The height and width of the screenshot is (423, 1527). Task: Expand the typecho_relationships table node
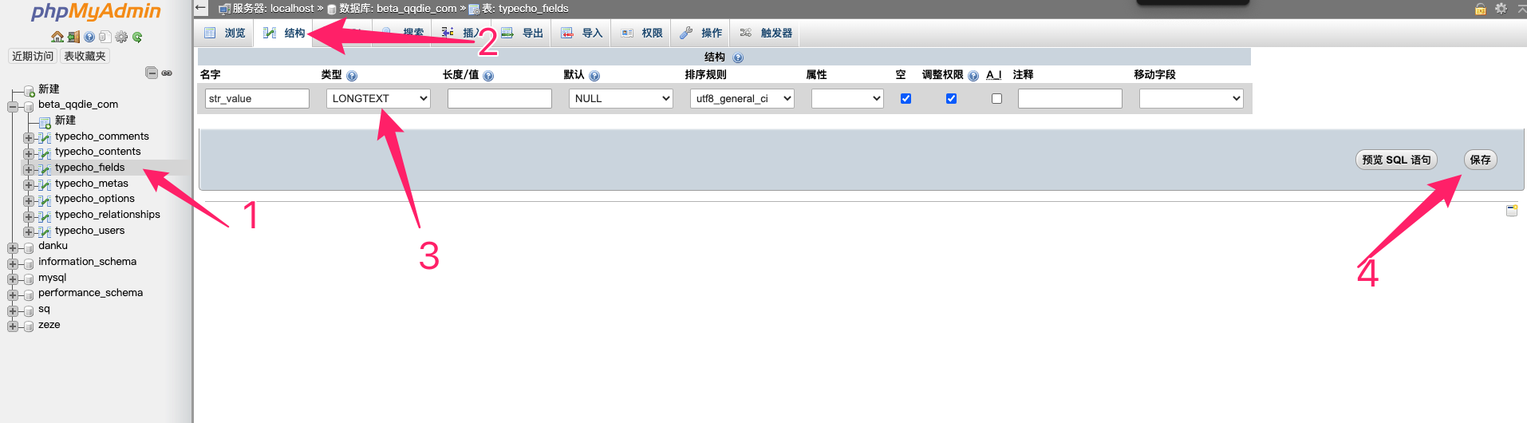click(x=29, y=215)
